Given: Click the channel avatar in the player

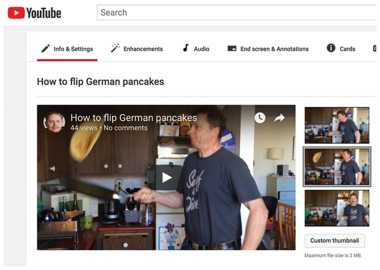Looking at the screenshot, I should 54,122.
